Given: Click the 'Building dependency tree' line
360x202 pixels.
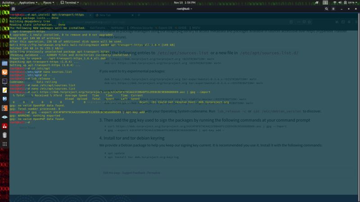Looking at the screenshot, I should 30,21.
